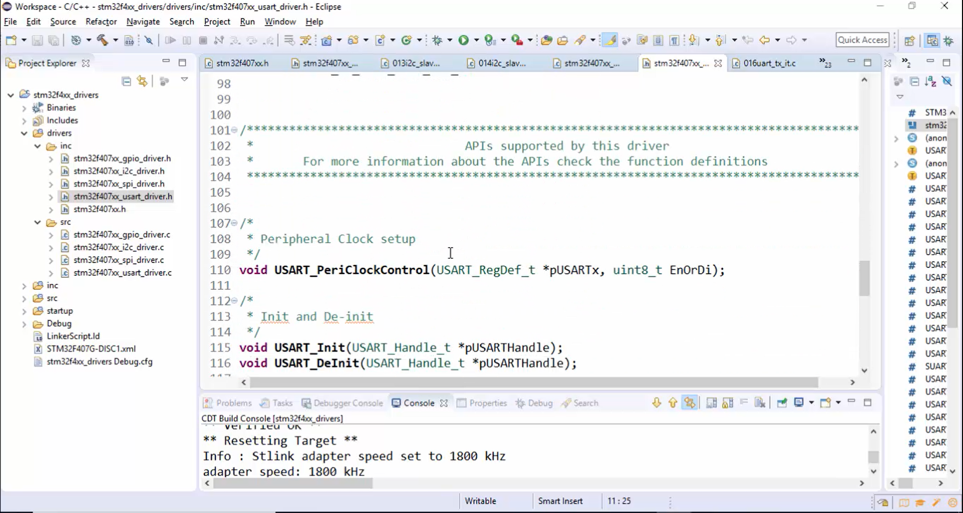
Task: Expand the startup folder
Action: [24, 311]
